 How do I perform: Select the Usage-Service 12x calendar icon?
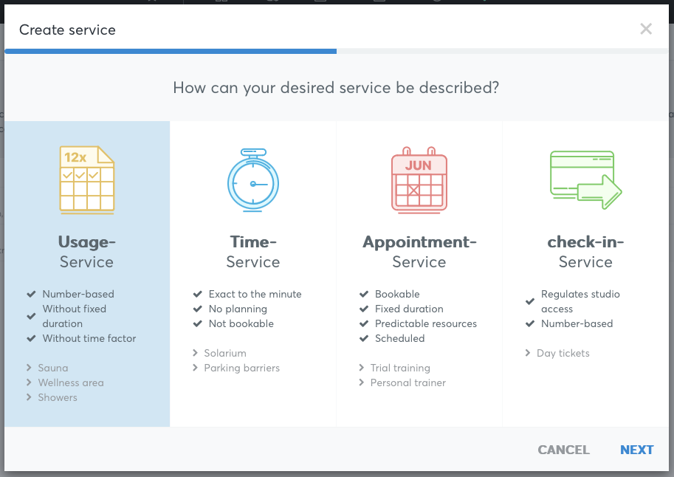(x=87, y=180)
